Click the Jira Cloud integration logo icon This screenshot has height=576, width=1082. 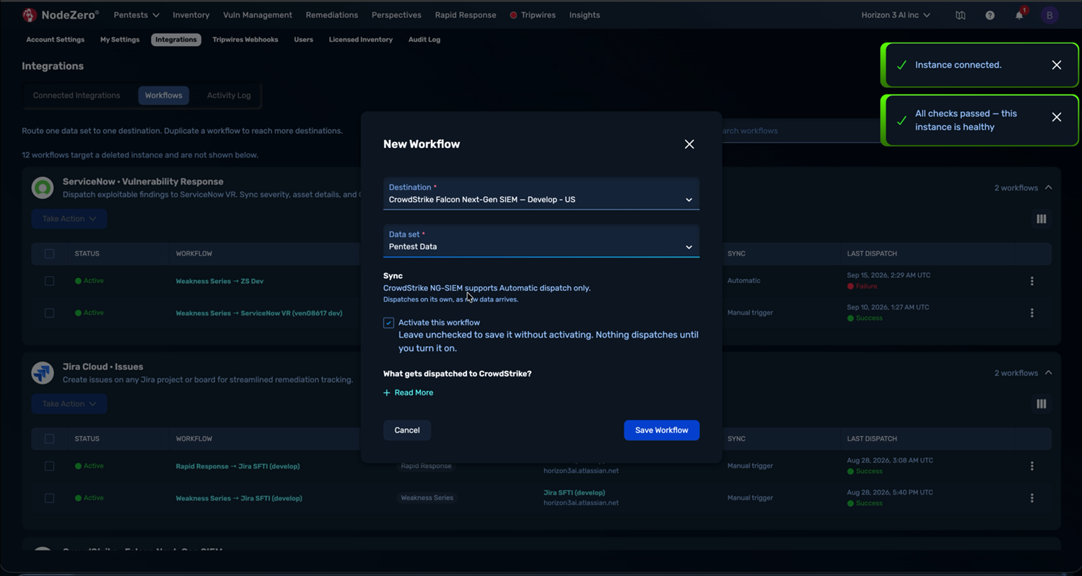click(43, 373)
